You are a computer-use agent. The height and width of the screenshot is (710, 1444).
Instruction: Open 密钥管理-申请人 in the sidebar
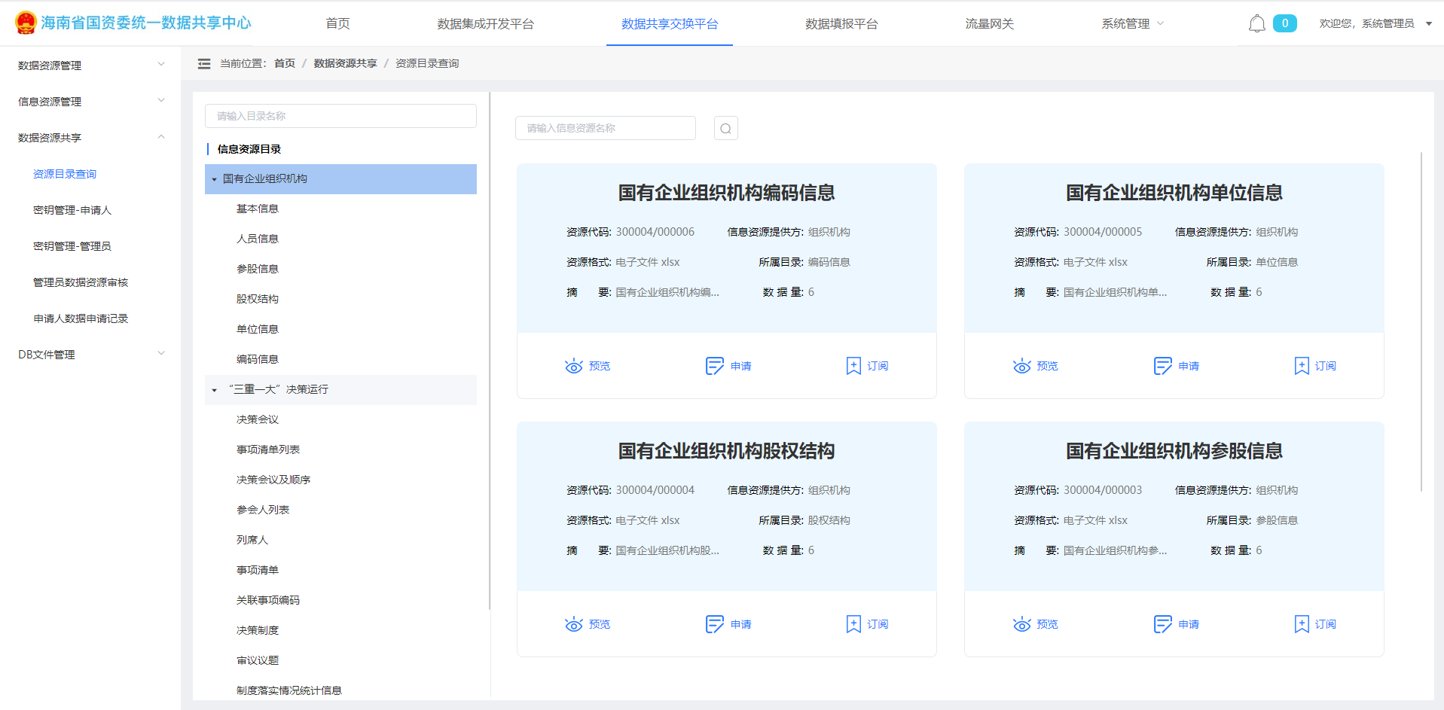point(72,210)
